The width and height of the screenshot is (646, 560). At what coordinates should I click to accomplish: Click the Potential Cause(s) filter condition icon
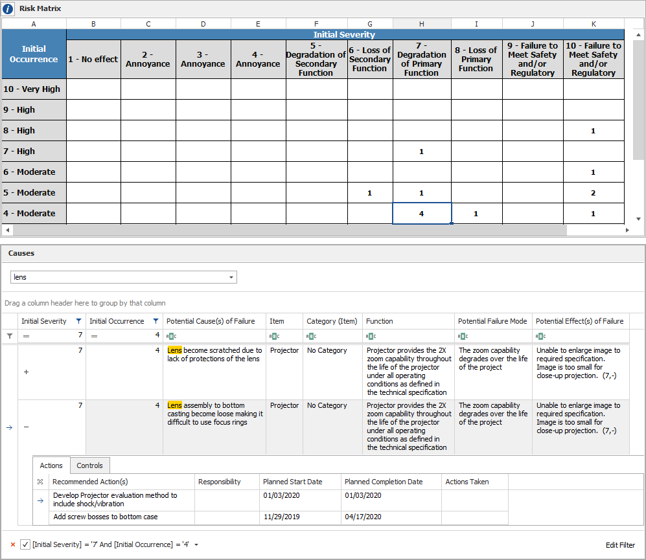tap(170, 336)
